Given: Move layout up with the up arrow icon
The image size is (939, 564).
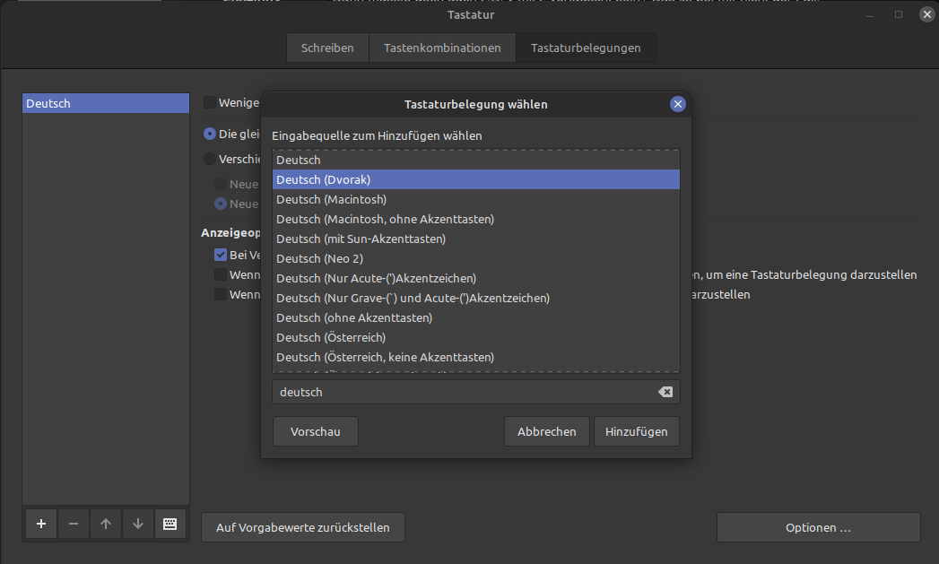Looking at the screenshot, I should pos(106,524).
